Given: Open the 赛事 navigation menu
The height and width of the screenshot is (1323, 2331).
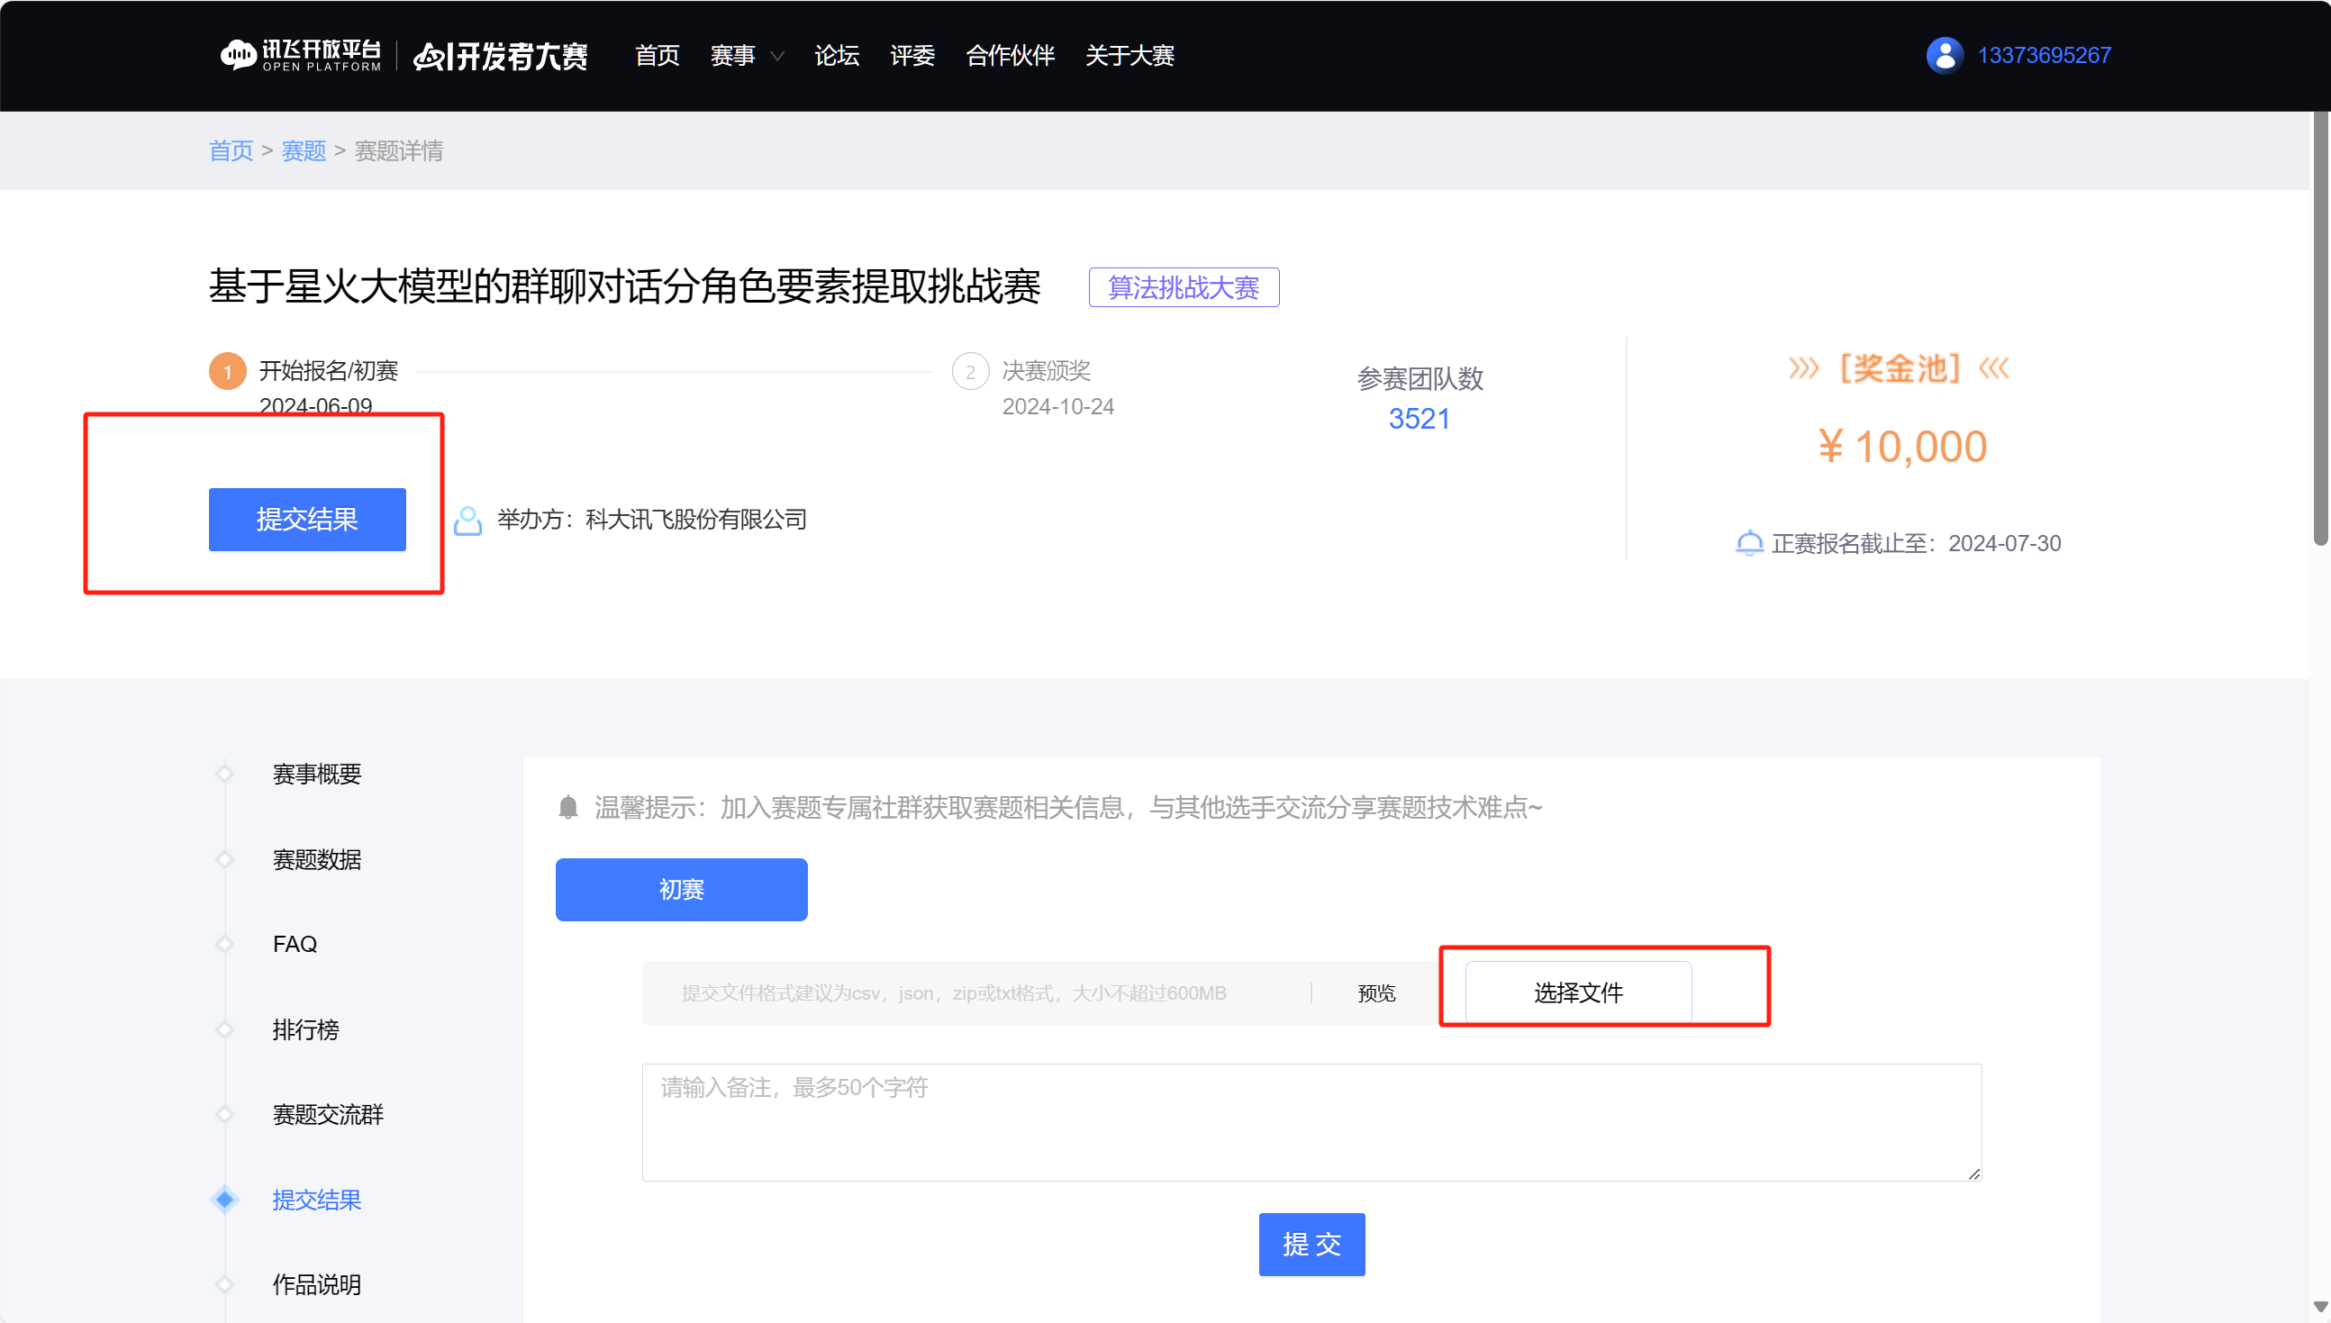Looking at the screenshot, I should [x=732, y=56].
